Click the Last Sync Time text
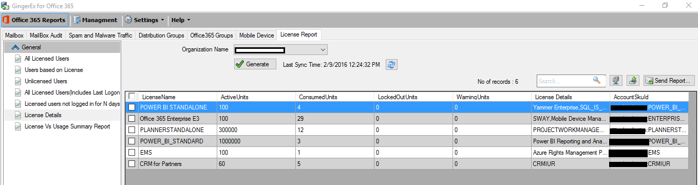This screenshot has width=698, height=185. [x=331, y=65]
